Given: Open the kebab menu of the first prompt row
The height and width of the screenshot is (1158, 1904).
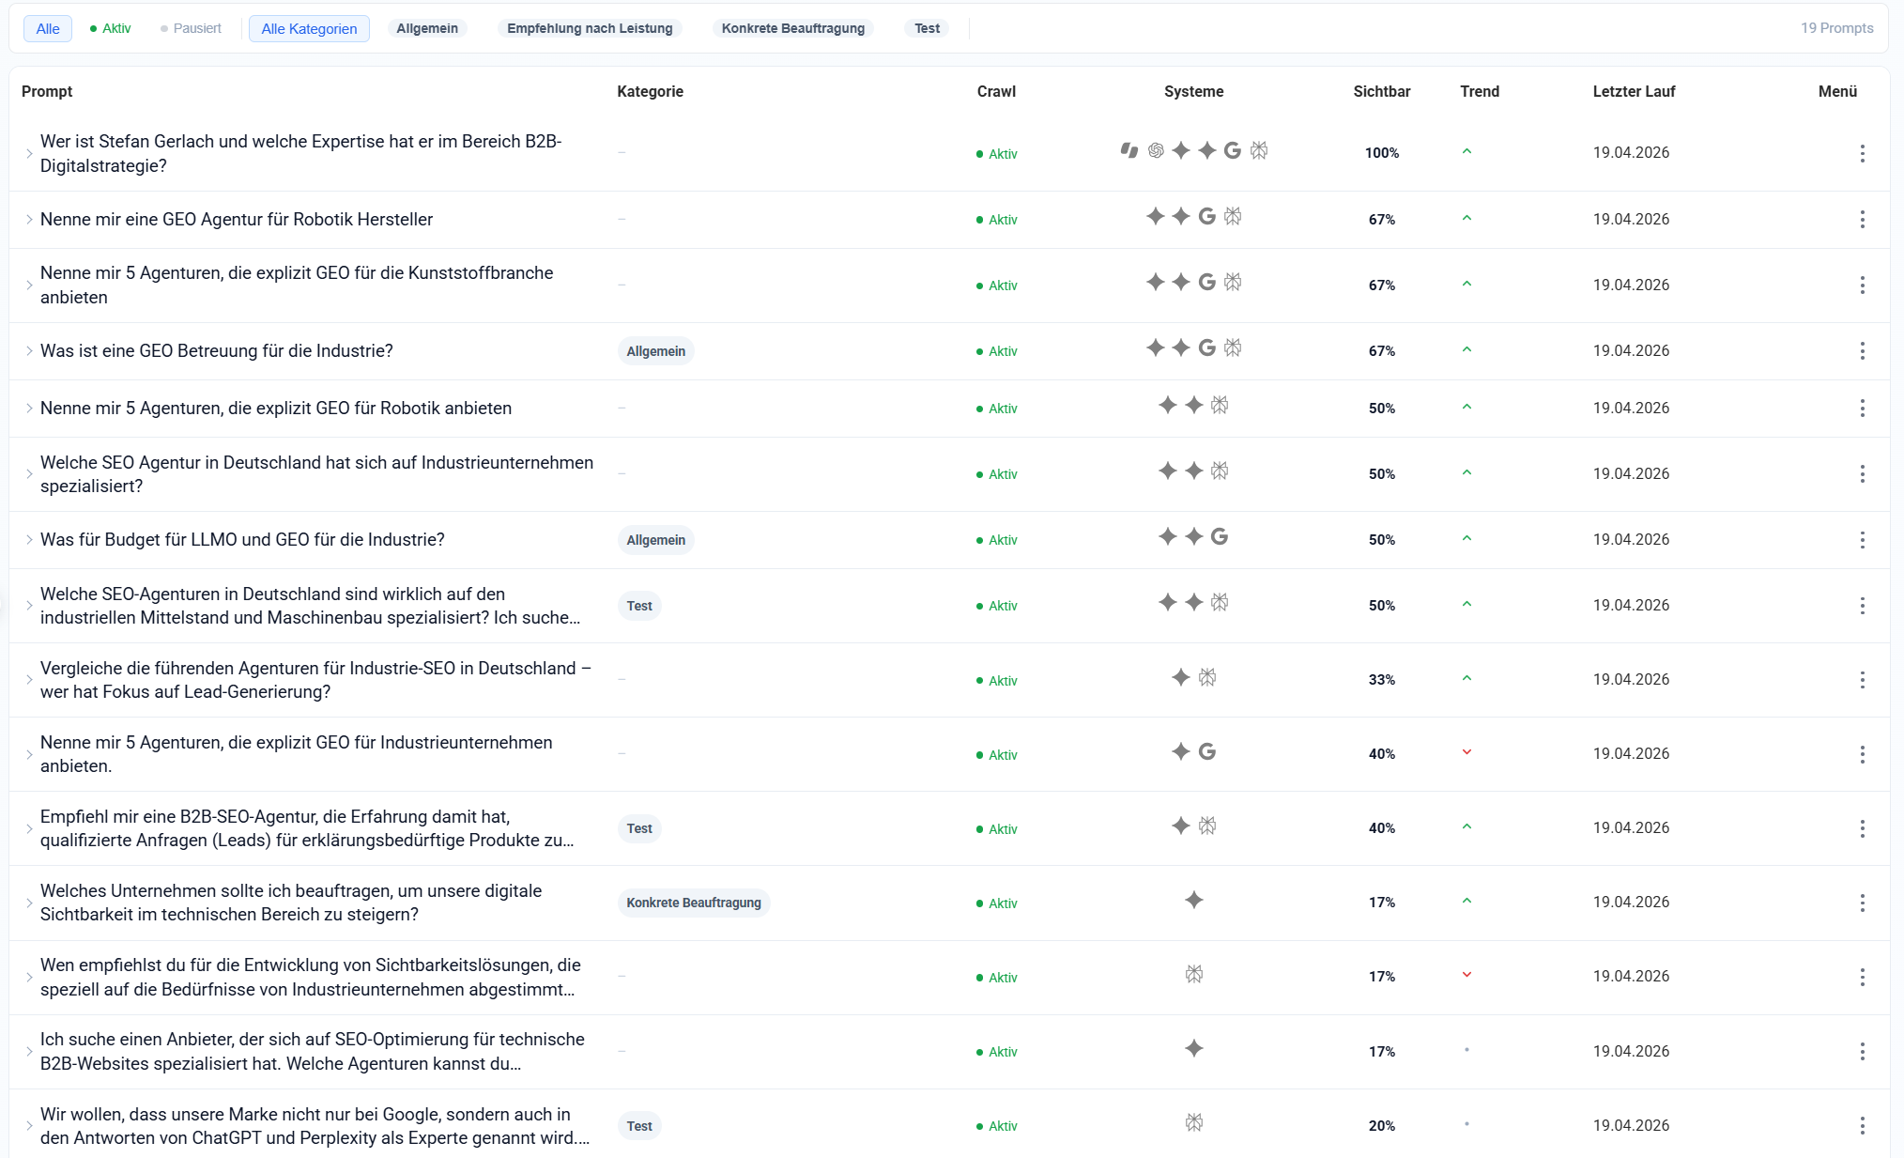Looking at the screenshot, I should (x=1863, y=153).
